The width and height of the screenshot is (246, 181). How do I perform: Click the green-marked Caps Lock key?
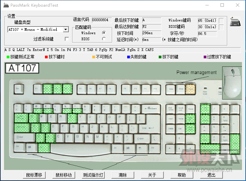tap(22, 128)
